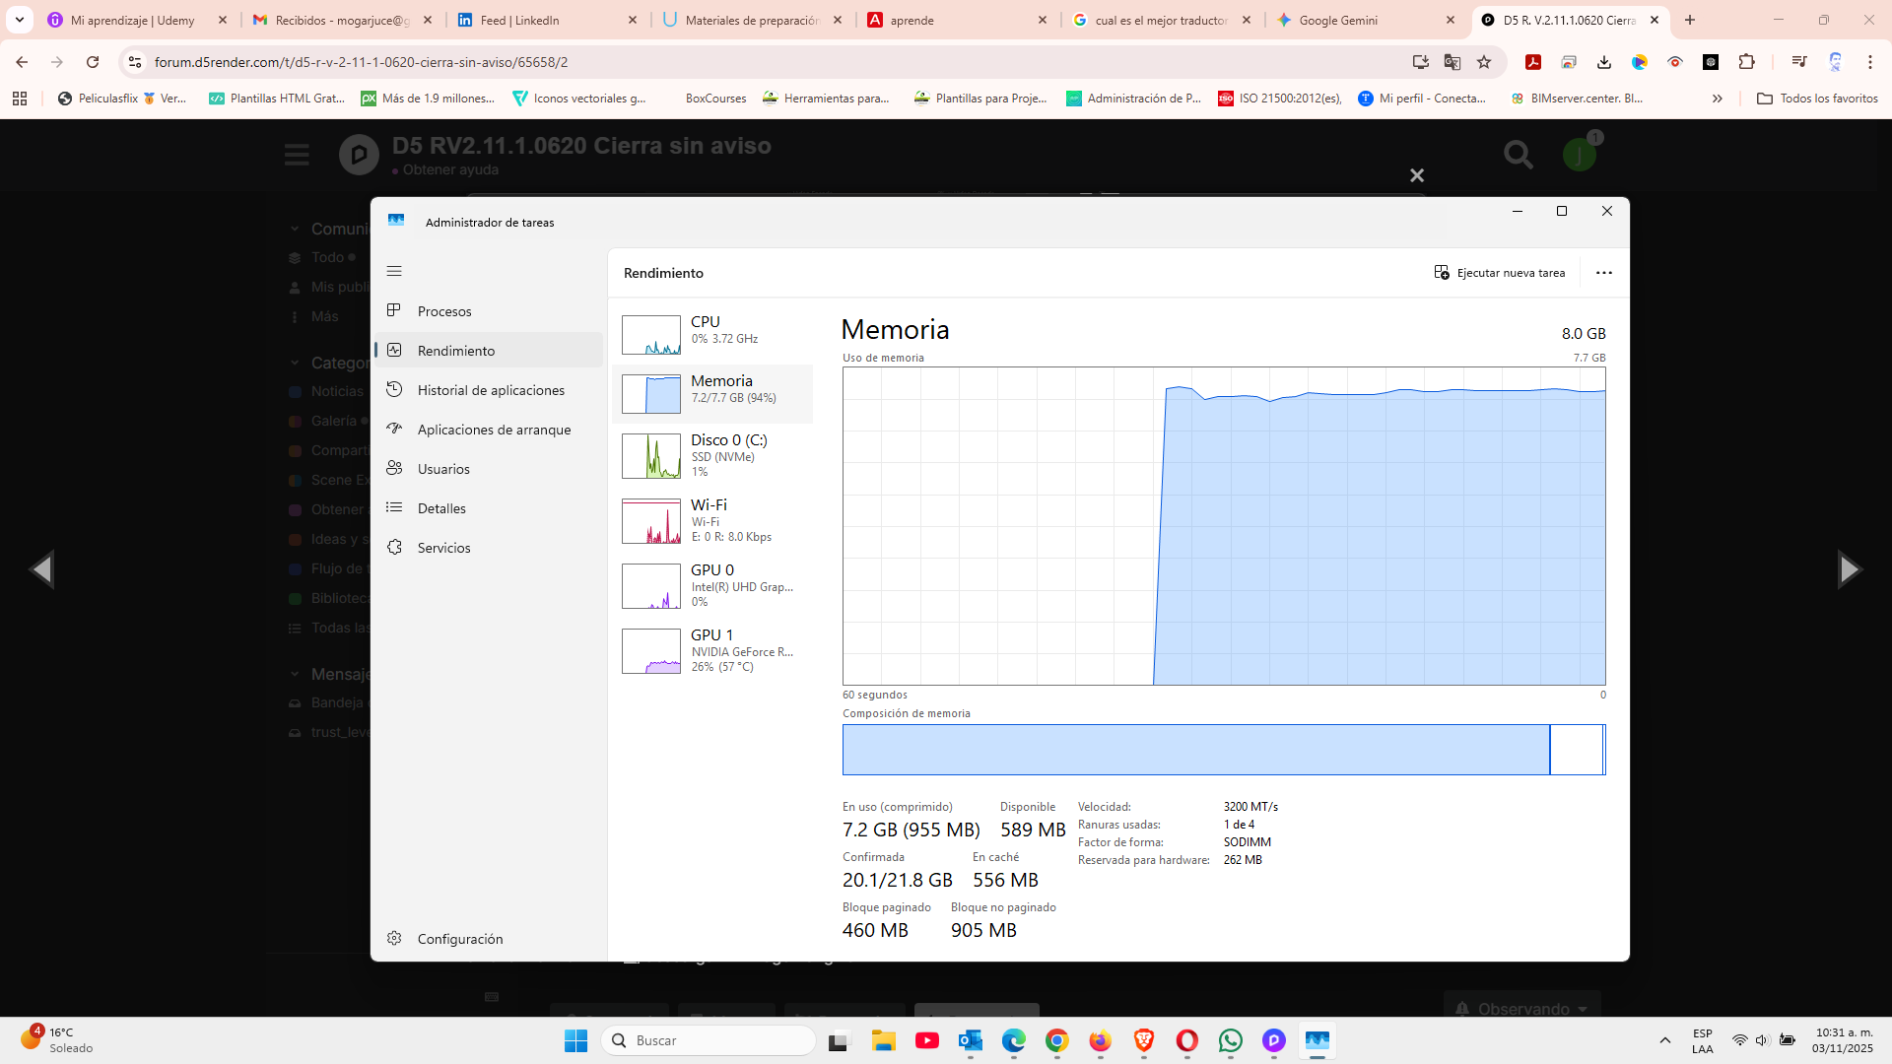This screenshot has height=1064, width=1892.
Task: Expand the system tray hidden icons chevron
Action: (1664, 1040)
